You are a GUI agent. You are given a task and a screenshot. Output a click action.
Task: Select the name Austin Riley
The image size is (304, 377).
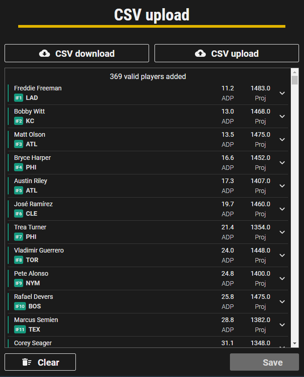(30, 181)
